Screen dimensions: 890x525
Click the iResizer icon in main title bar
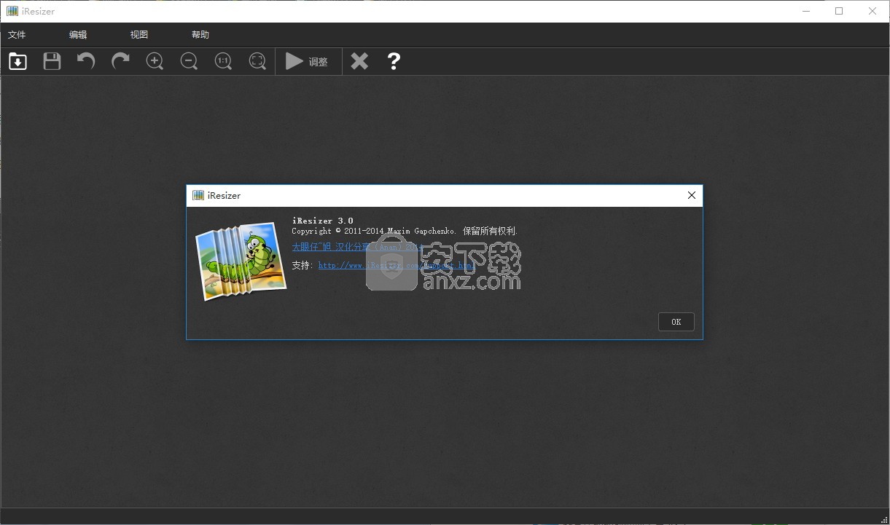12,11
